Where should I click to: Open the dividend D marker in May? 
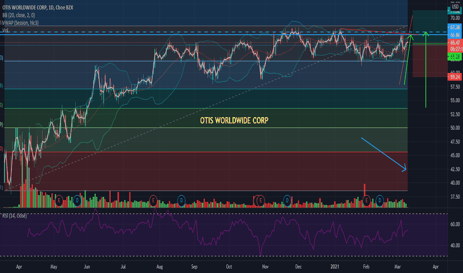coord(77,201)
